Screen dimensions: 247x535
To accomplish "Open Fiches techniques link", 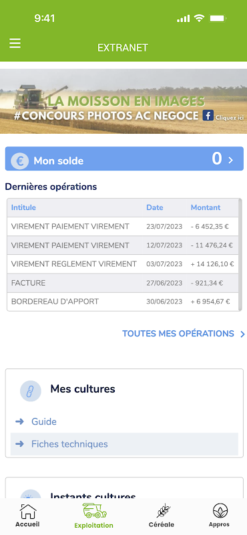I will point(69,444).
